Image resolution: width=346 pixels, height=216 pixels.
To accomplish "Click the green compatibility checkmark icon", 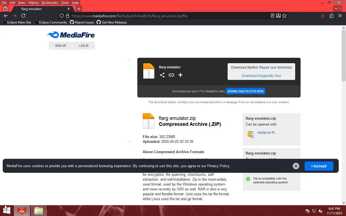I will tap(248, 179).
